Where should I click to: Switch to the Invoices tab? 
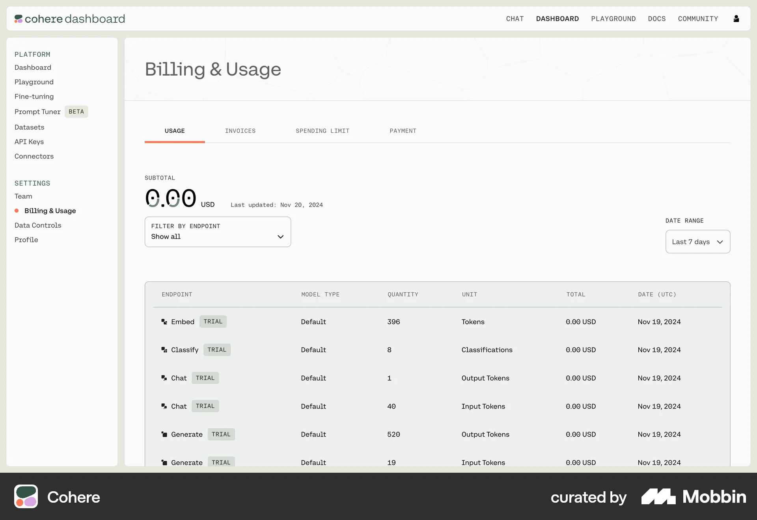pos(241,131)
